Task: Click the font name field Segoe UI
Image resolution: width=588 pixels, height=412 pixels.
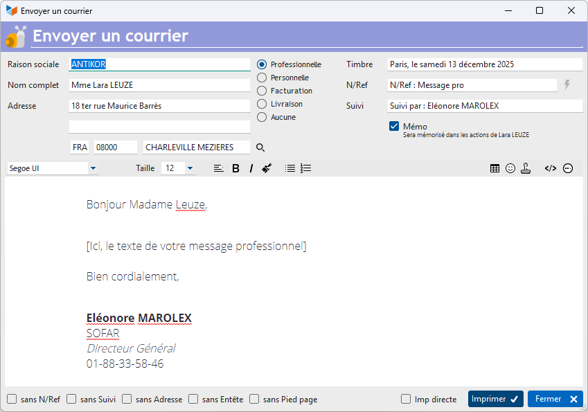Action: coord(48,168)
